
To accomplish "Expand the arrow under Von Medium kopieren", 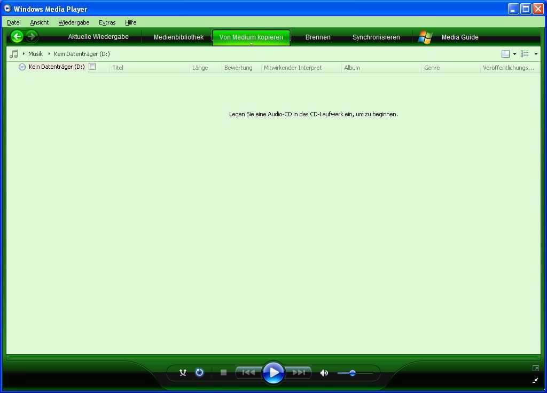I will coord(251,44).
